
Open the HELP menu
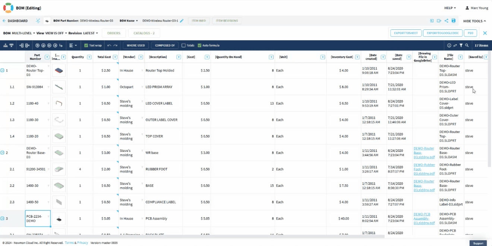pyautogui.click(x=450, y=8)
